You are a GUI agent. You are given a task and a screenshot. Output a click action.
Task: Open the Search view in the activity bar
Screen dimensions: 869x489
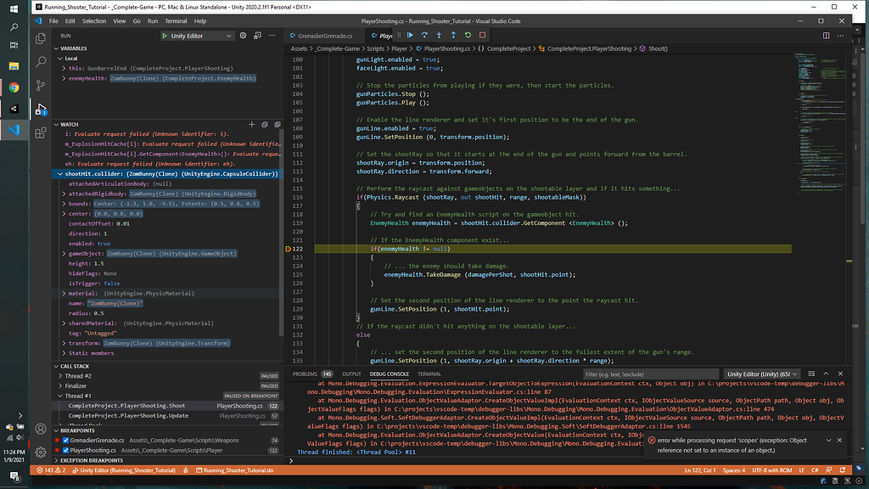pos(40,62)
